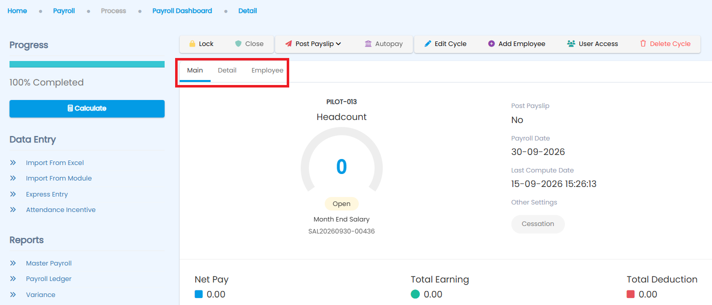Screen dimensions: 712x305
Task: Click the bank building Autopay icon
Action: coord(368,44)
